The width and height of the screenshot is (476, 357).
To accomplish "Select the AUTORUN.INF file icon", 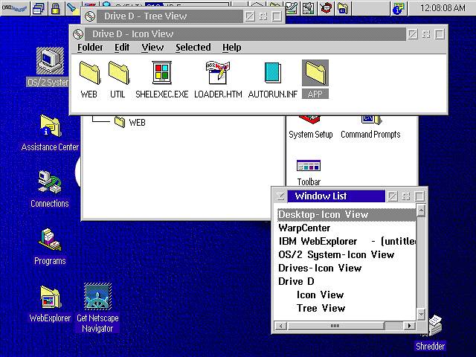I will point(272,74).
